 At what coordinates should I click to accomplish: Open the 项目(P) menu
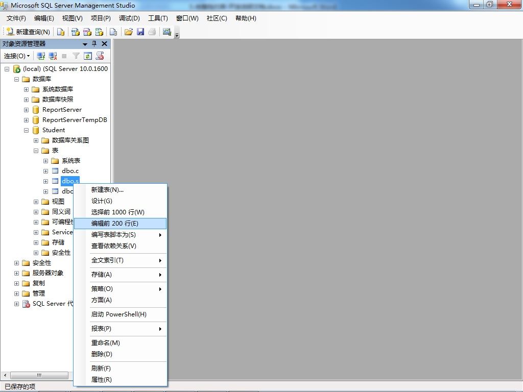pyautogui.click(x=101, y=18)
